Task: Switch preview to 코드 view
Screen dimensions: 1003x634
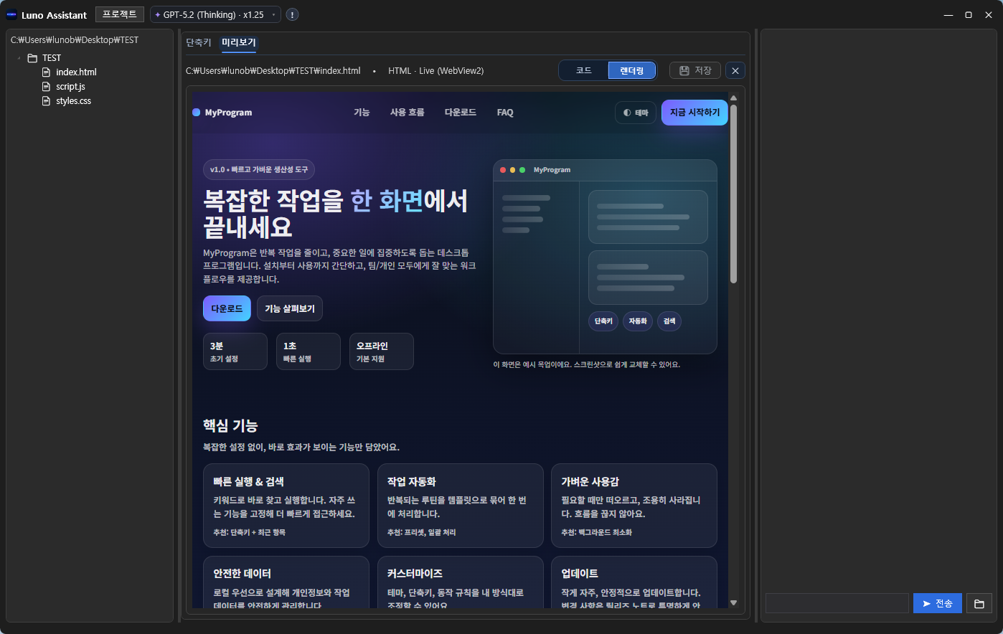Action: (582, 70)
